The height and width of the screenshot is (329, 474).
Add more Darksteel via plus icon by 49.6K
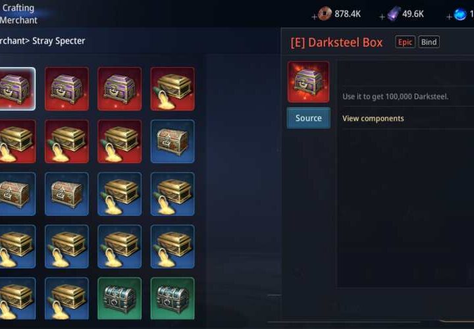382,17
